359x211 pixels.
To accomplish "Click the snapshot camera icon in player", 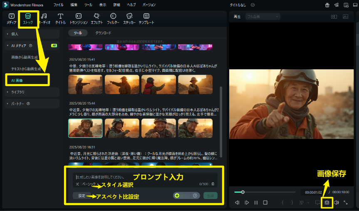I will (x=327, y=202).
